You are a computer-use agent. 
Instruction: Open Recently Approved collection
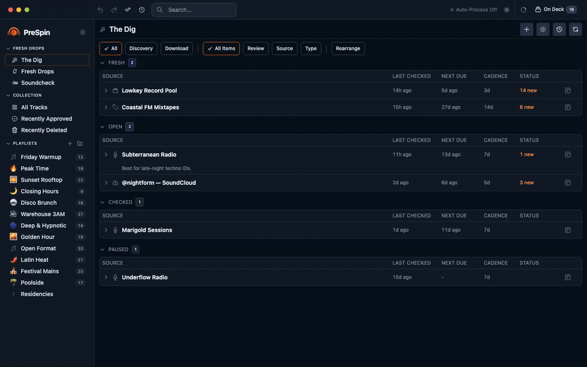click(47, 119)
